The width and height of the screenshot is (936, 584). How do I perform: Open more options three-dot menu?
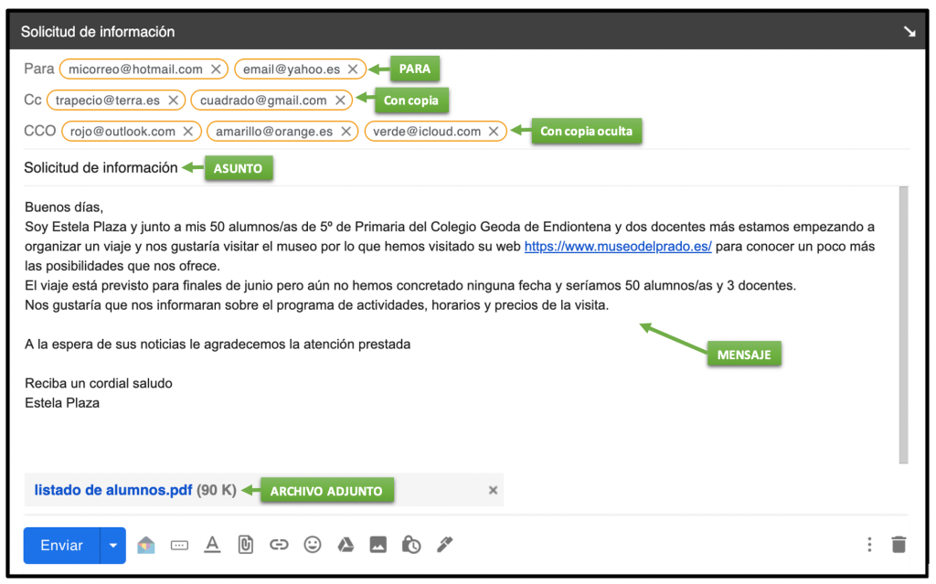click(869, 545)
